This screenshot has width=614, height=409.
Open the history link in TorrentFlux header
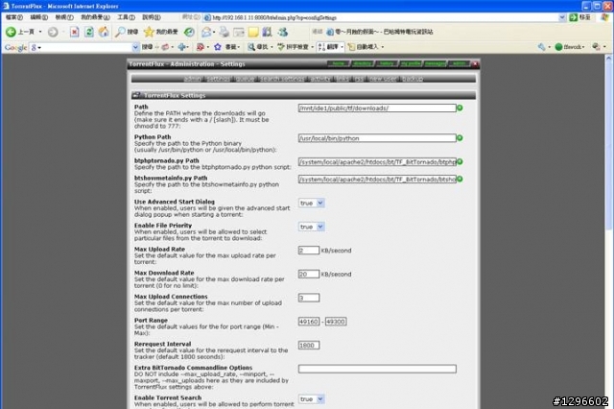[x=387, y=63]
